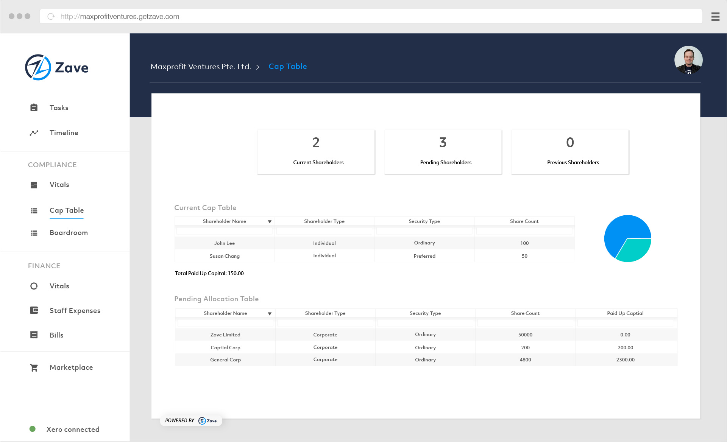Open Staff Expenses page
Viewport: 727px width, 442px height.
75,311
